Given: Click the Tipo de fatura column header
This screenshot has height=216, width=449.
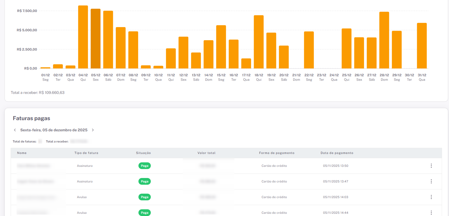Looking at the screenshot, I should pyautogui.click(x=86, y=153).
